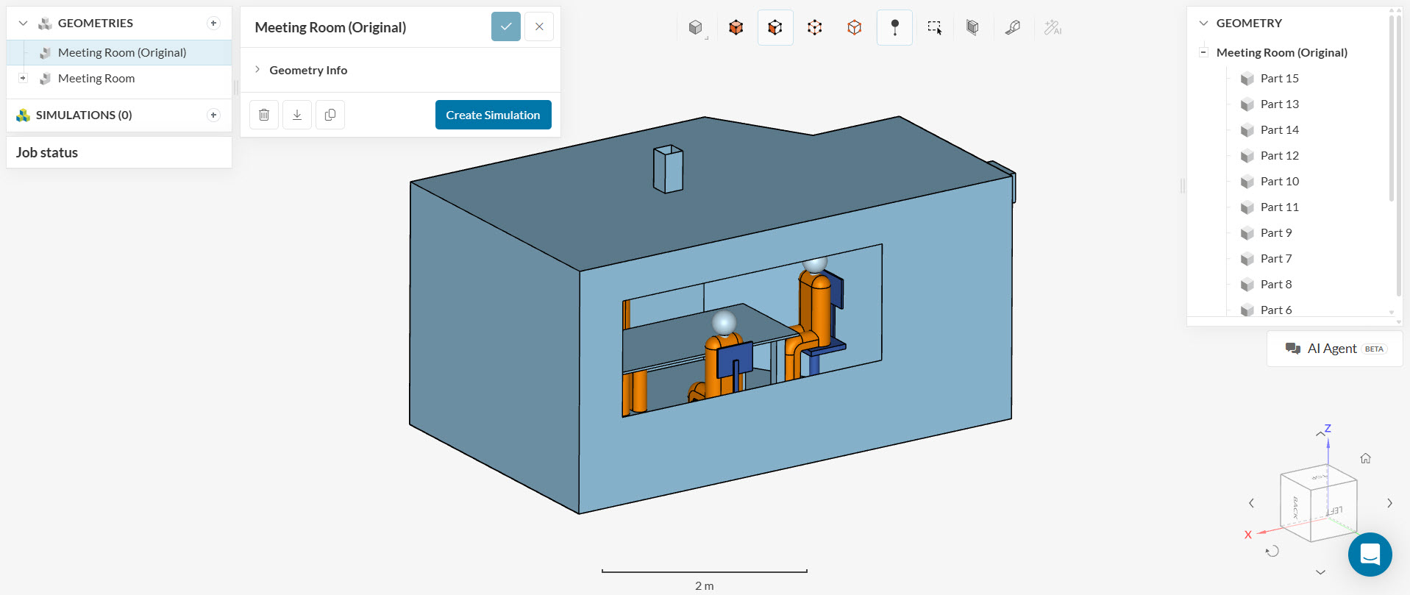Expand the Meeting Room geometry node
This screenshot has width=1410, height=595.
coord(23,78)
